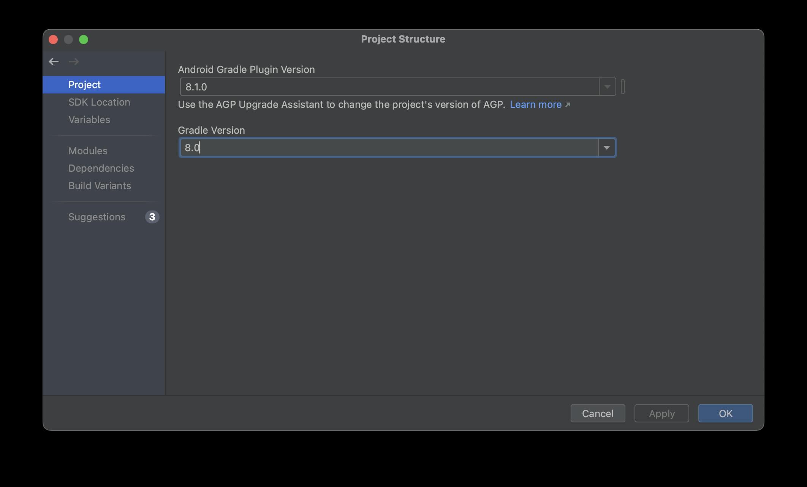Open the Dependencies section
Screen dimensions: 807x487
pyautogui.click(x=101, y=168)
